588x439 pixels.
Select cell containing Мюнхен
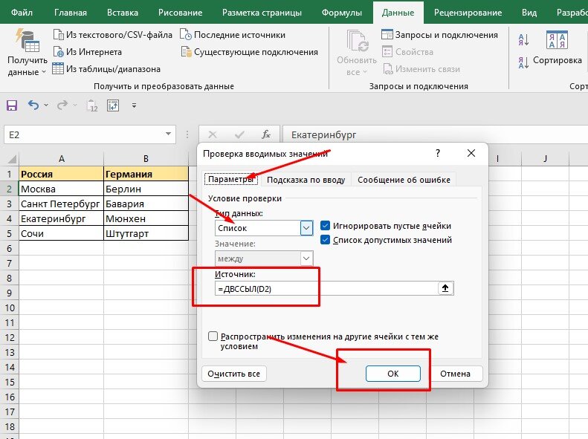click(x=146, y=218)
